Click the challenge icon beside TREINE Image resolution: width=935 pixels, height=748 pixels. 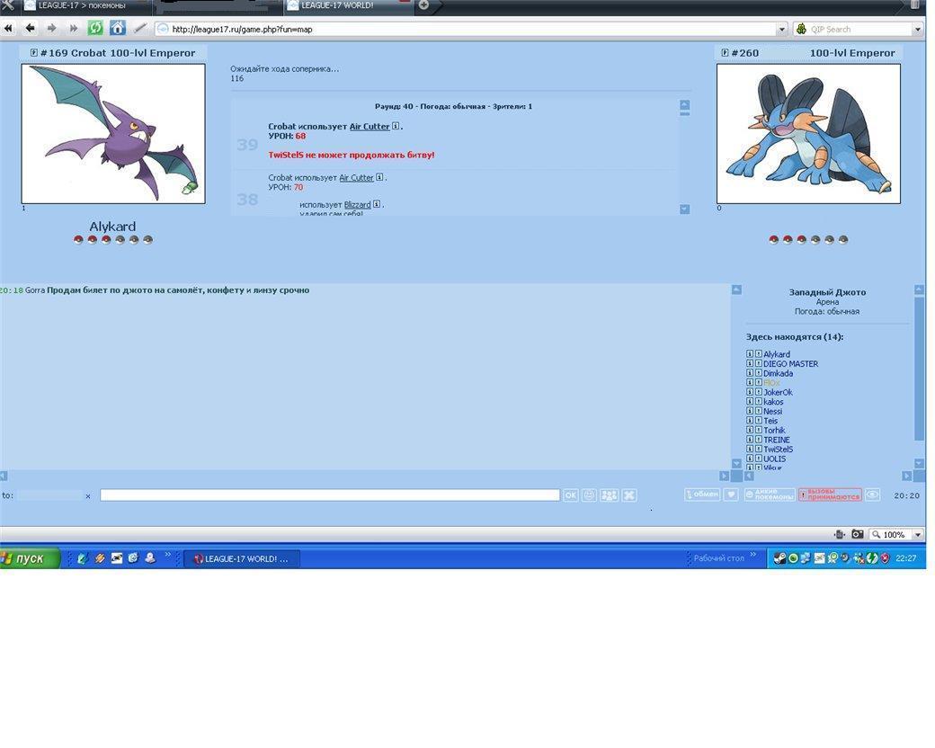point(759,440)
